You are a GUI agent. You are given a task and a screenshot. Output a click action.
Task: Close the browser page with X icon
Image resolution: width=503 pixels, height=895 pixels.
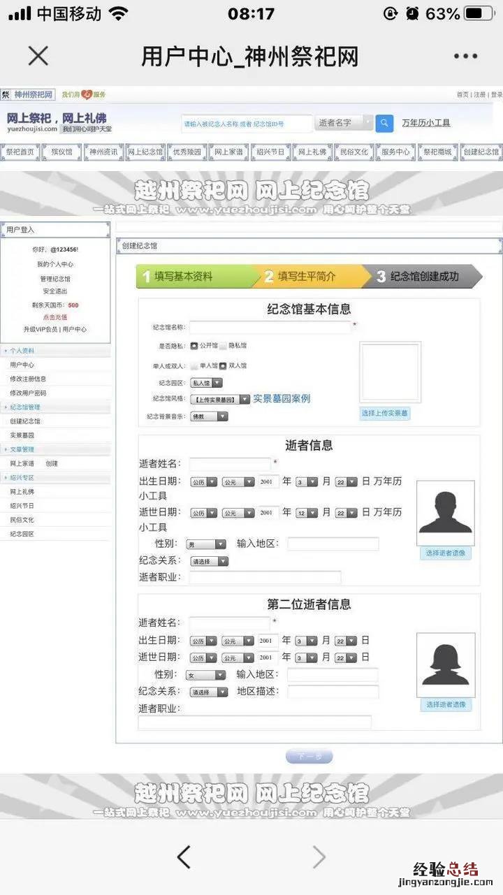38,57
